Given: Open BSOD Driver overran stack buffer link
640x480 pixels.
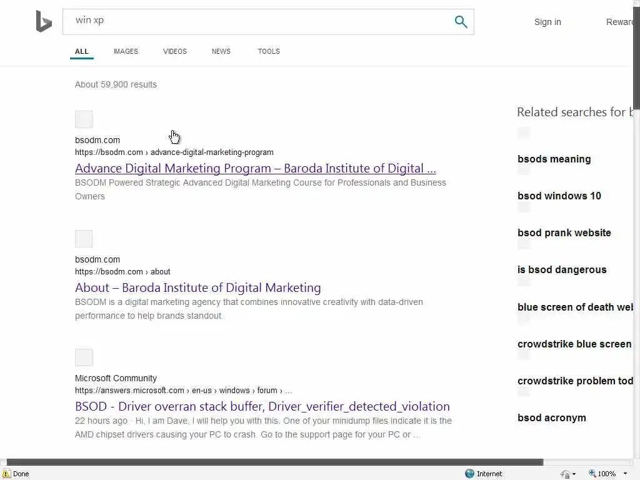Looking at the screenshot, I should pos(262,406).
